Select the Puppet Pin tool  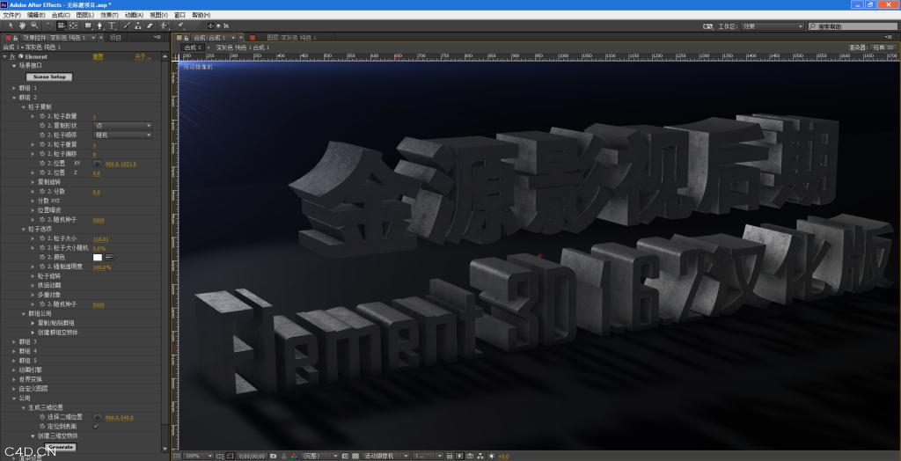click(181, 26)
